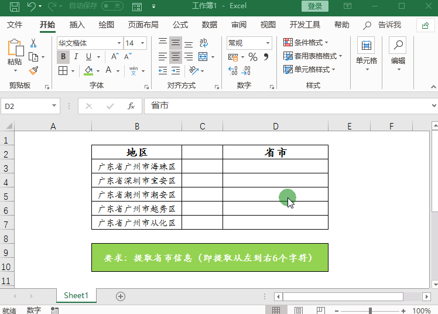This screenshot has width=438, height=314.
Task: Click the 登录 sign-in button
Action: pyautogui.click(x=315, y=6)
